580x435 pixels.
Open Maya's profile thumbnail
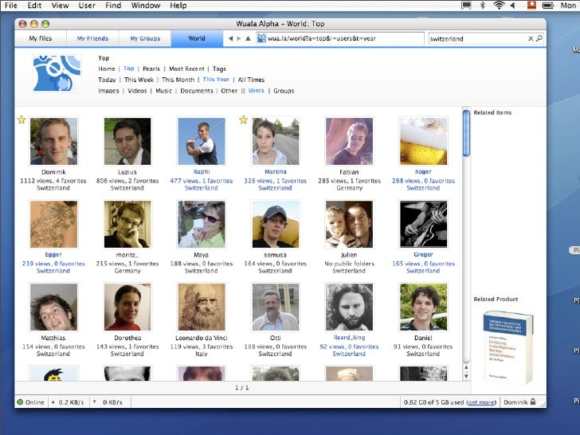click(x=202, y=224)
